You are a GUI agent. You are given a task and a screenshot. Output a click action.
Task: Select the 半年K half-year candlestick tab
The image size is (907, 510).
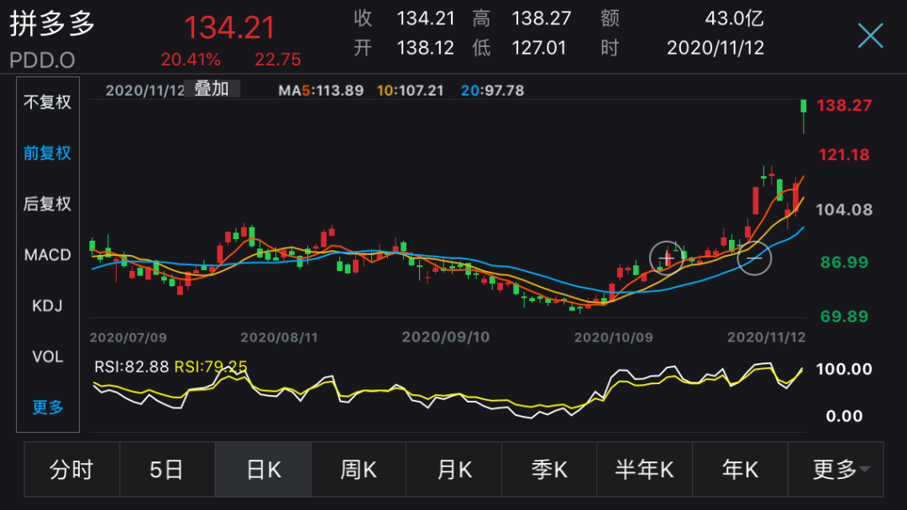coord(644,470)
